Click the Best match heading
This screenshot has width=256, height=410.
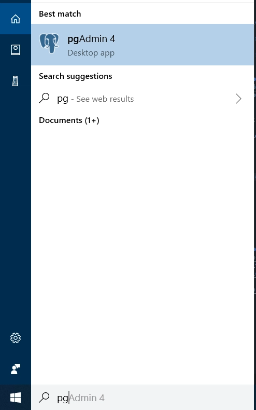[60, 13]
